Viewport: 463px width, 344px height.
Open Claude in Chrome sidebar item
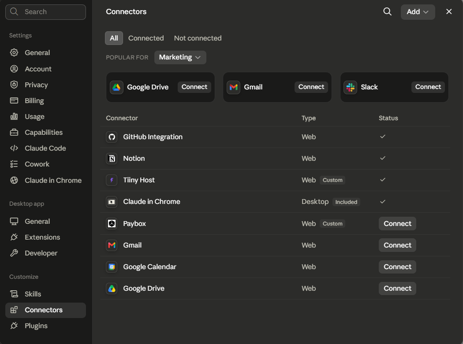click(45, 180)
